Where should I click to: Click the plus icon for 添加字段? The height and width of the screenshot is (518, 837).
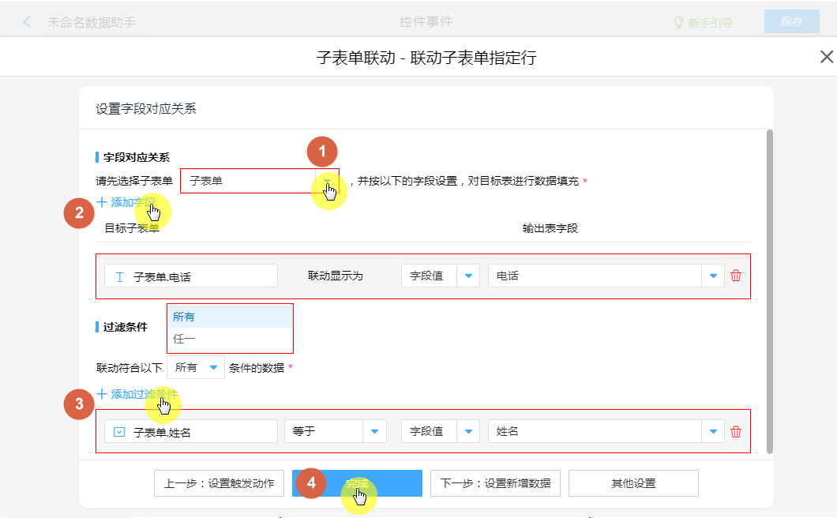point(102,202)
